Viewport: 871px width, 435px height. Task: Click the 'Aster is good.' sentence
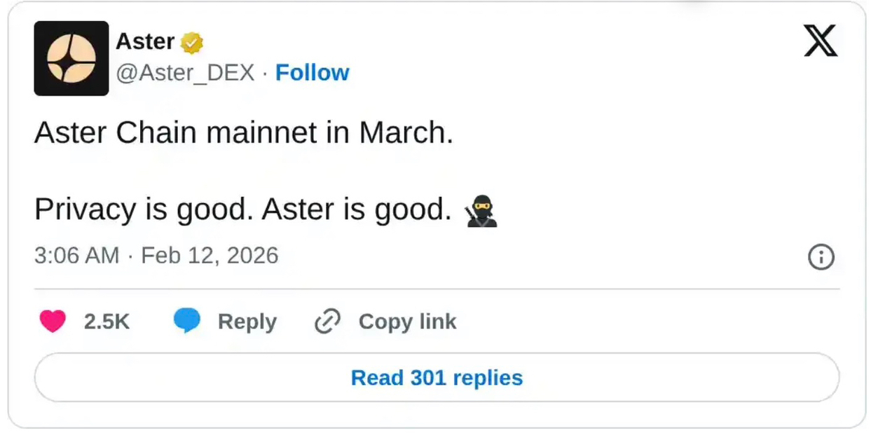click(x=357, y=209)
